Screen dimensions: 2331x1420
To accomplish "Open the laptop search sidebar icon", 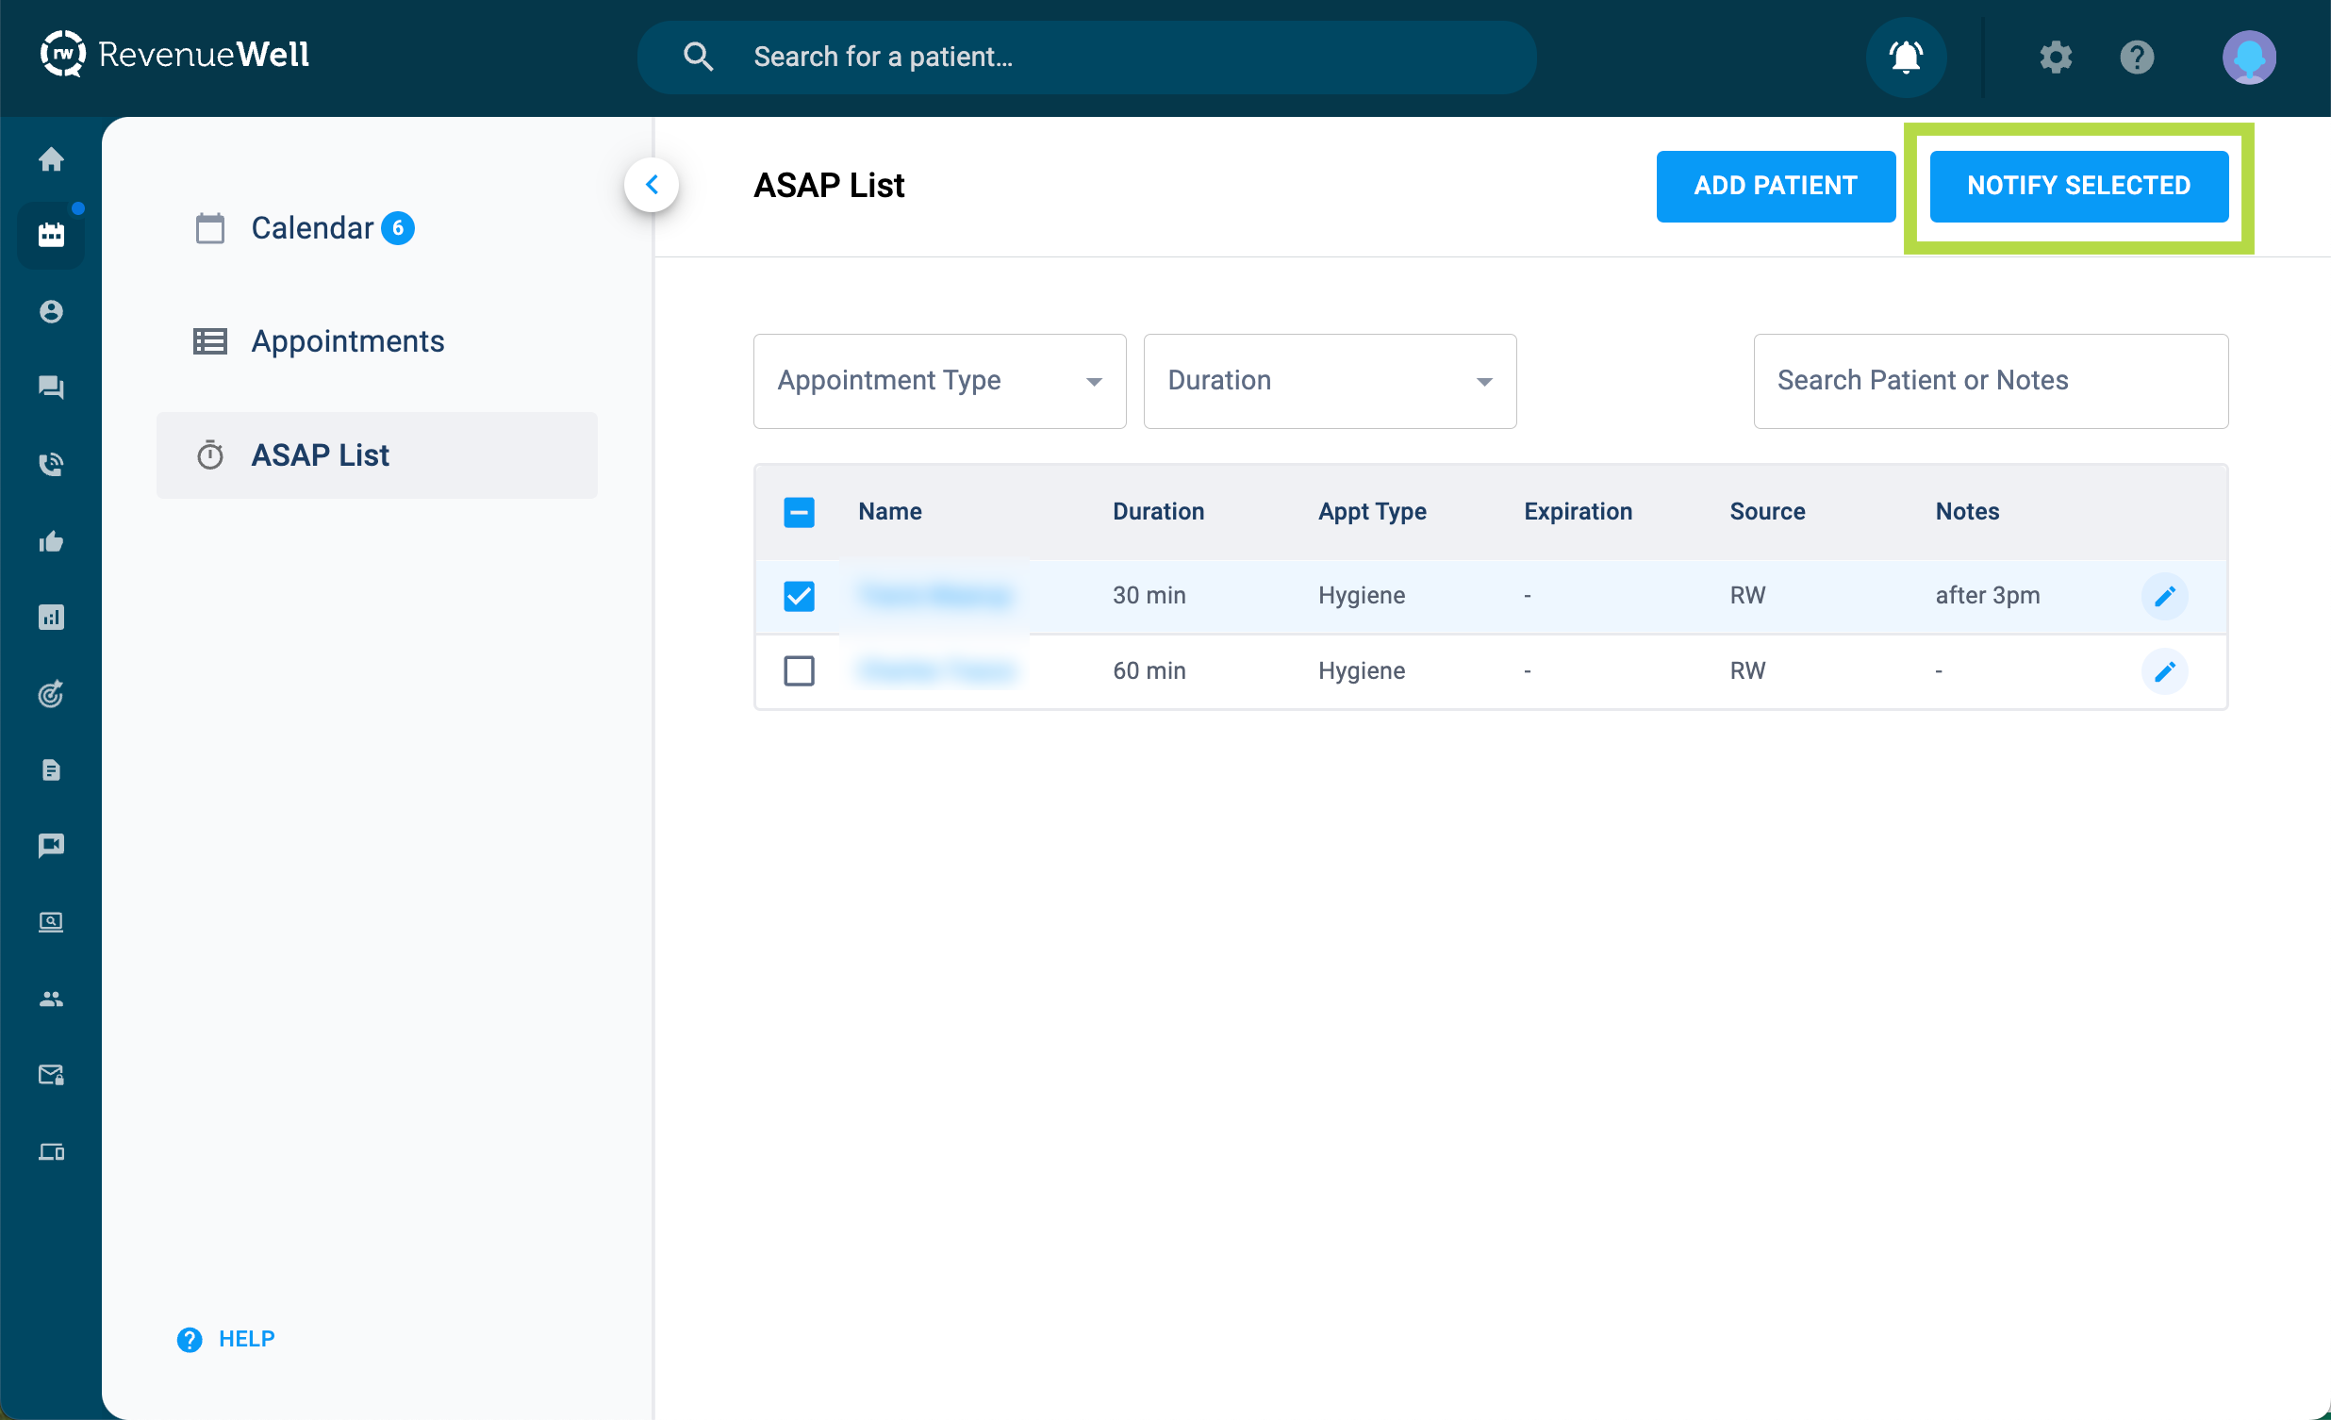I will tap(51, 921).
